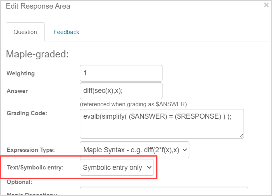Screen dimensions: 272x196
Task: Click the Text/Symbolic entry label
Action: [x=35, y=167]
